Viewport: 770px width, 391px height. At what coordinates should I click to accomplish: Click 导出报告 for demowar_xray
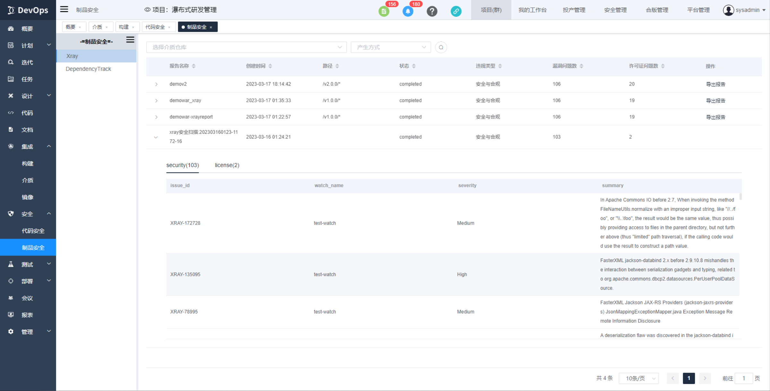click(716, 100)
